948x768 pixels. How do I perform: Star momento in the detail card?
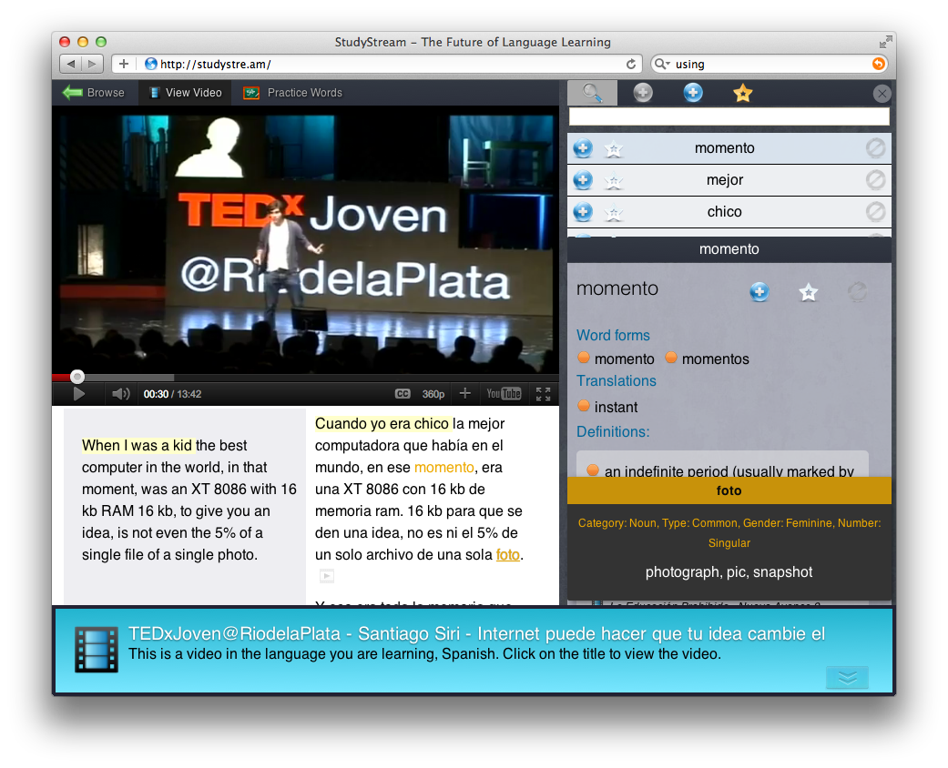point(809,292)
